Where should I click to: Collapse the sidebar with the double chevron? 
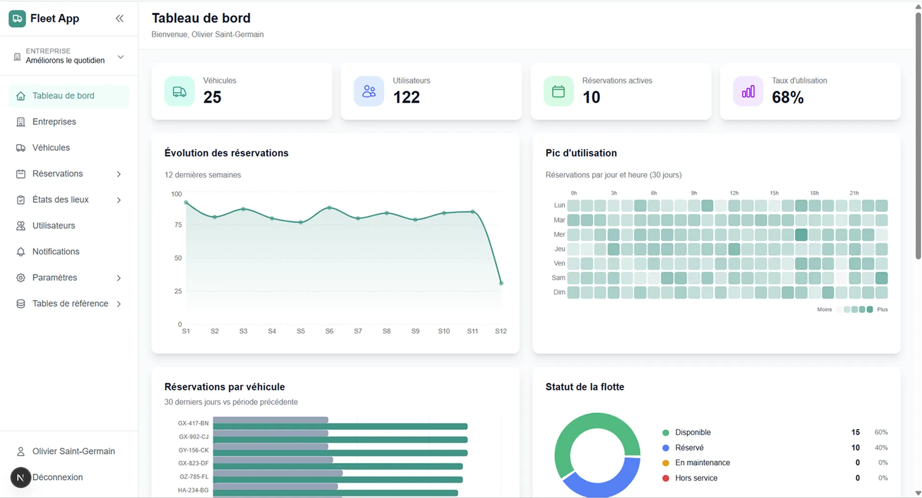tap(120, 18)
